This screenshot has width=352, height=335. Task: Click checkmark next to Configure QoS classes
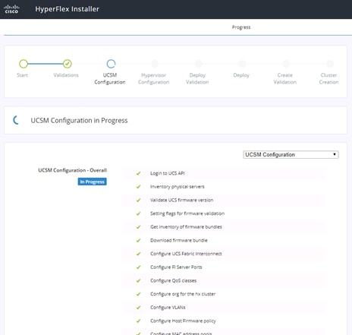click(x=138, y=281)
